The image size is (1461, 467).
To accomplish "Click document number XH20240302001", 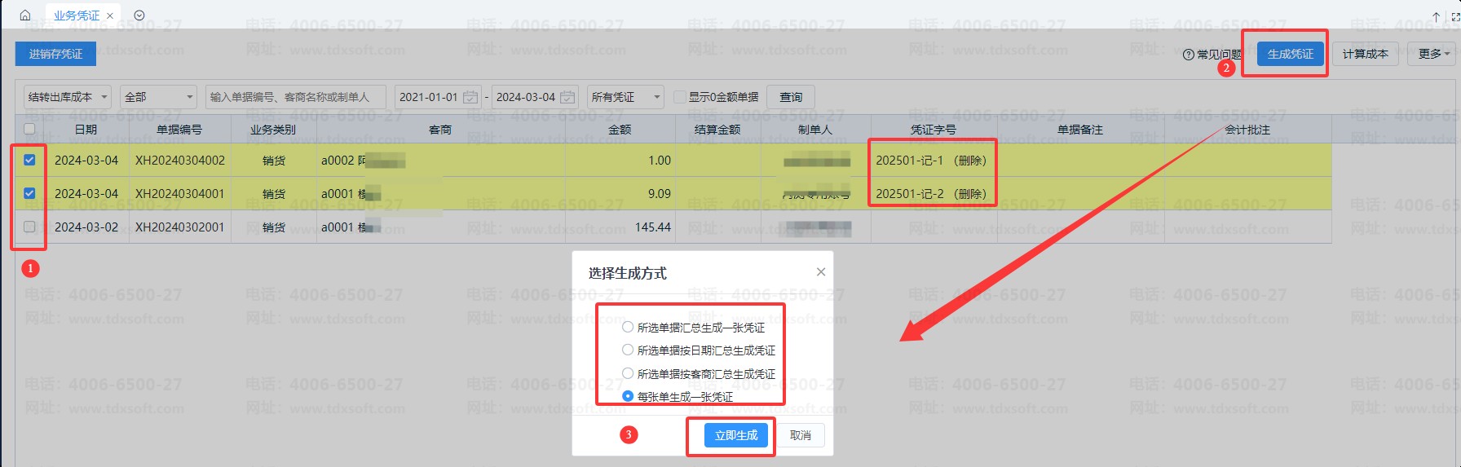I will coord(179,227).
